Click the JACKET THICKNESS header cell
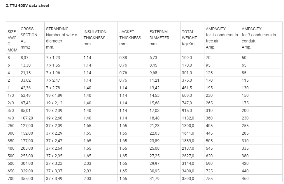This screenshot has height=184, width=284. click(133, 37)
